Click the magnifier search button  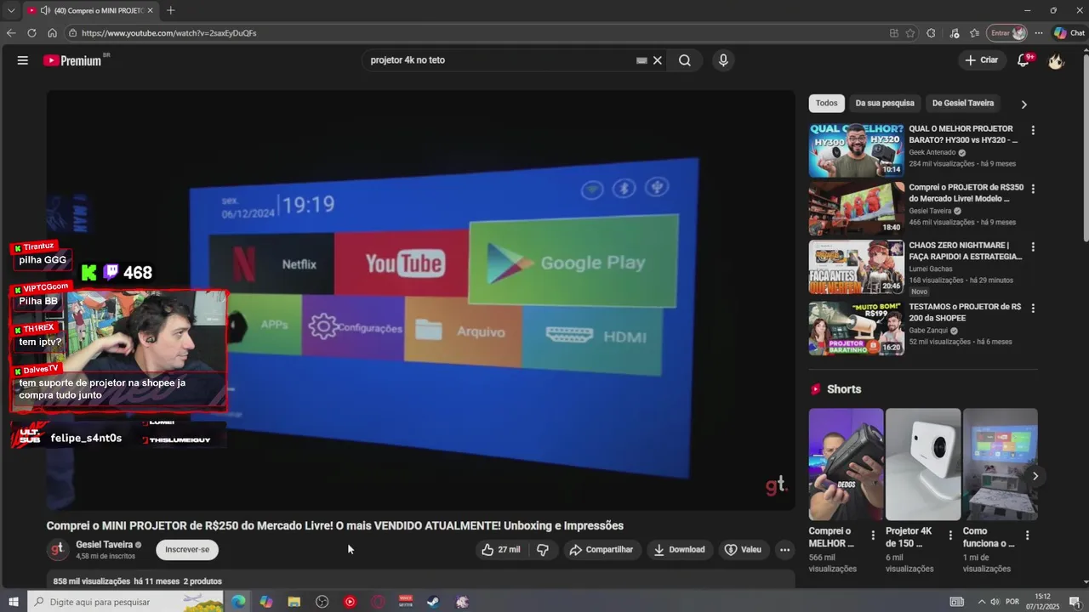click(685, 60)
